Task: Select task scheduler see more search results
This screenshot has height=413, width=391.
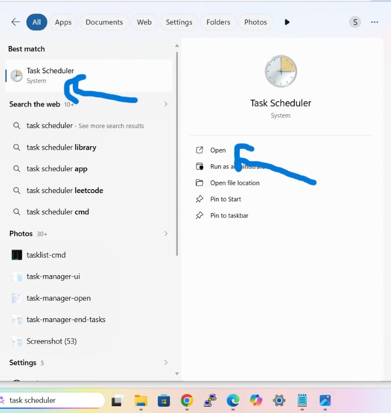Action: pyautogui.click(x=88, y=126)
